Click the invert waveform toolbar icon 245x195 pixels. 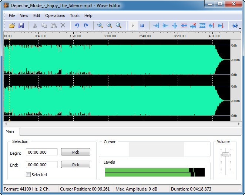pos(202,25)
